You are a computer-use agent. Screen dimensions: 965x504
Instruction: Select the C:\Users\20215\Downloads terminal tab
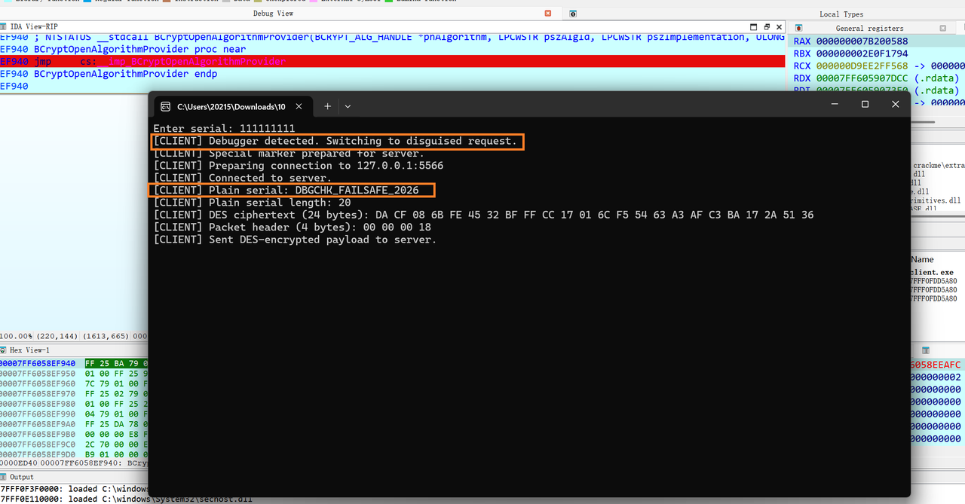click(231, 107)
